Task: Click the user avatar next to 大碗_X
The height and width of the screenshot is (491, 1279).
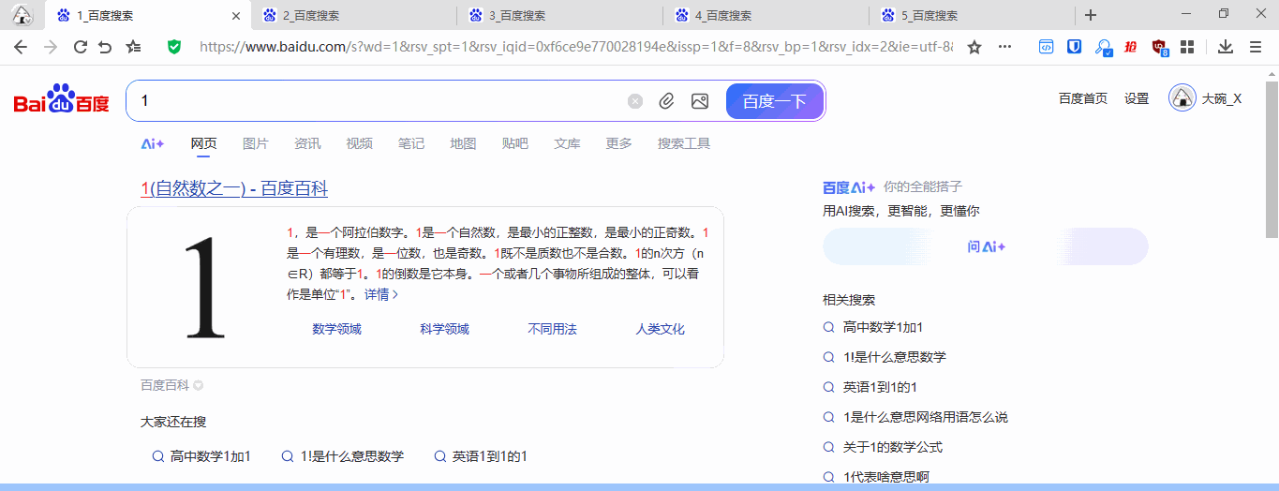Action: pos(1182,98)
